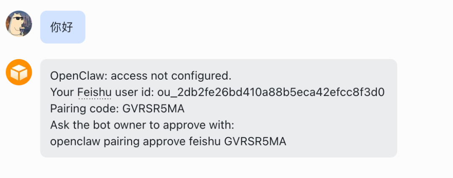Select the 你好 message bubble
This screenshot has width=453, height=178.
click(x=62, y=27)
